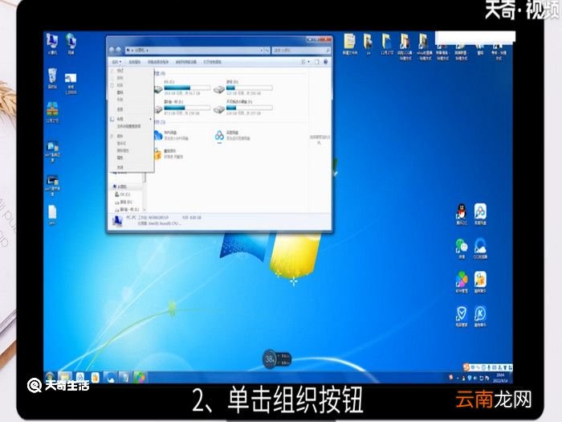Click the Explorer help icon
Viewport: 562px width, 422px height.
[325, 62]
